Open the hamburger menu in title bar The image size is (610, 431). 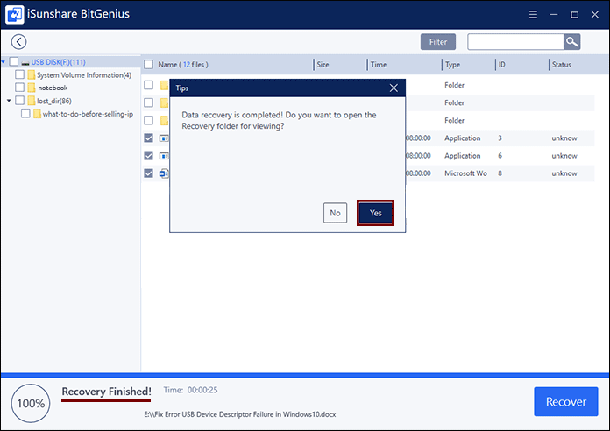tap(533, 14)
